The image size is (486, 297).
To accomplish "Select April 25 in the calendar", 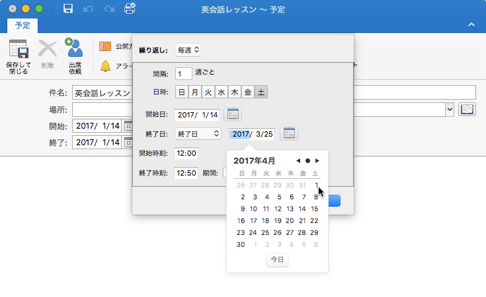I will (265, 232).
